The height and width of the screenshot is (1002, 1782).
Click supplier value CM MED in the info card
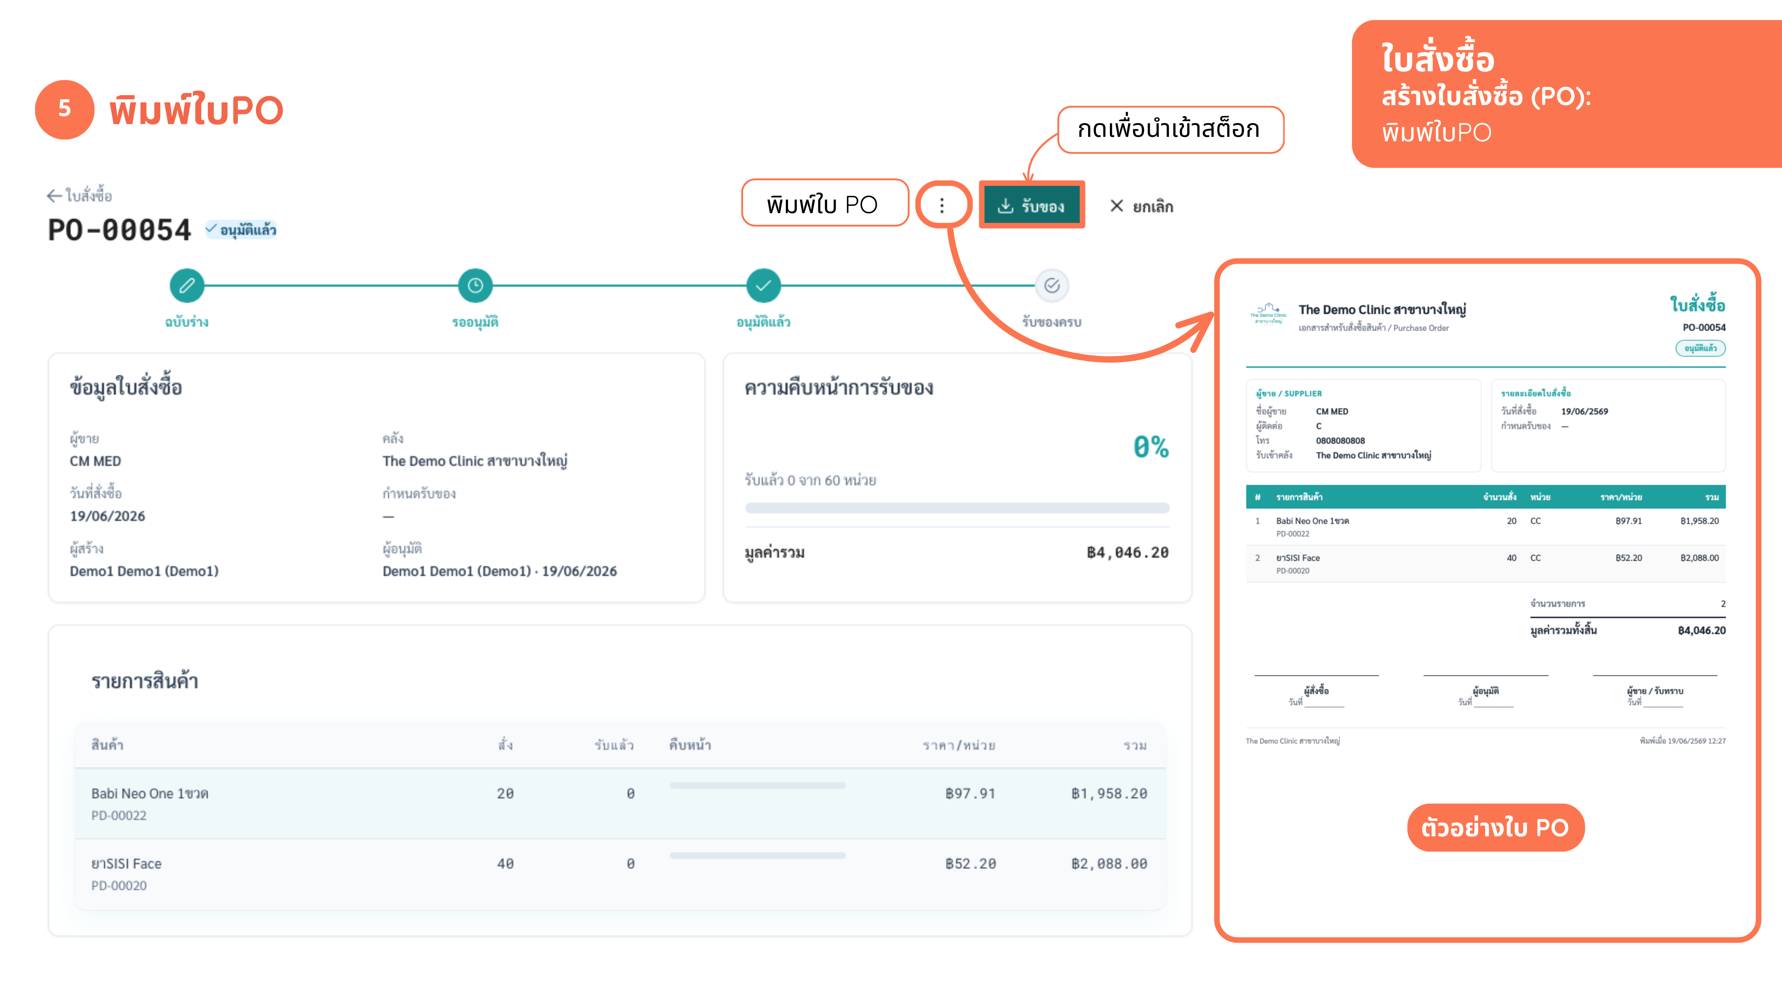(95, 461)
